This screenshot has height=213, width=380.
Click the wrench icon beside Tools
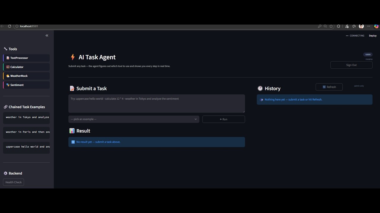tap(5, 49)
